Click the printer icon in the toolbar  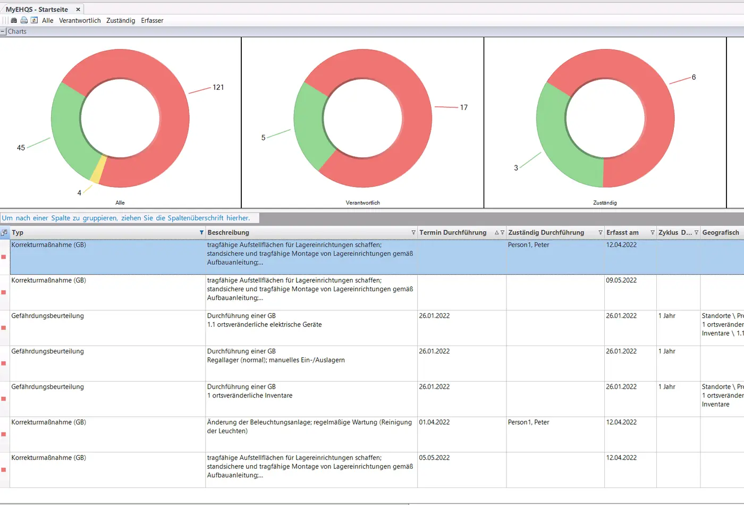click(24, 20)
